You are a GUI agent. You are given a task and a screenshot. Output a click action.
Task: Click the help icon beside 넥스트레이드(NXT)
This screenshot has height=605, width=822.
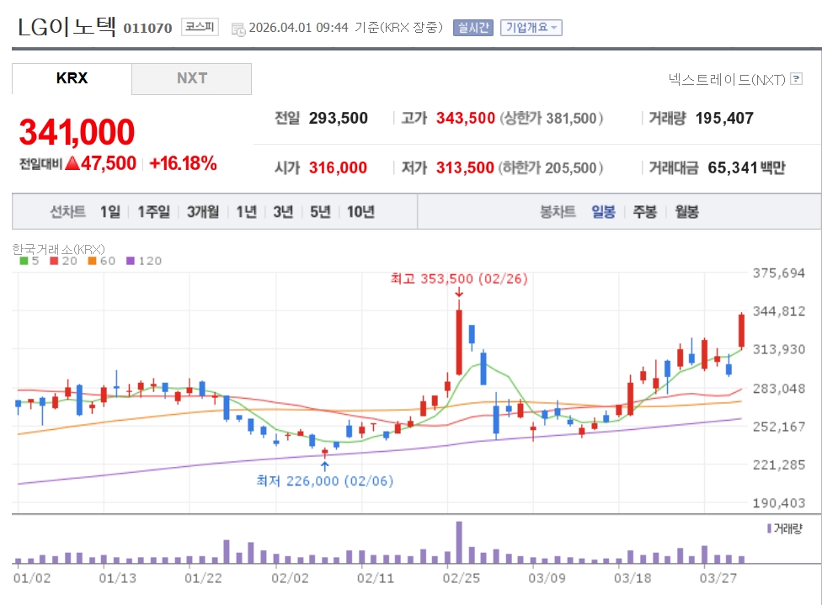click(x=796, y=79)
